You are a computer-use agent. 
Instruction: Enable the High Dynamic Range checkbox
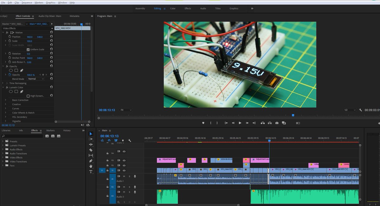coord(28,96)
